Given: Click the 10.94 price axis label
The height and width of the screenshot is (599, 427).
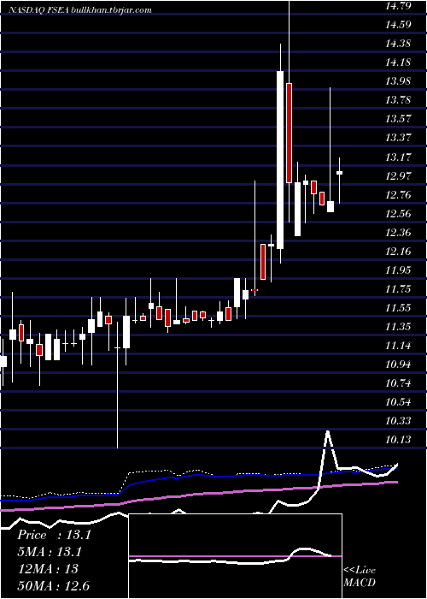Looking at the screenshot, I should coord(398,364).
